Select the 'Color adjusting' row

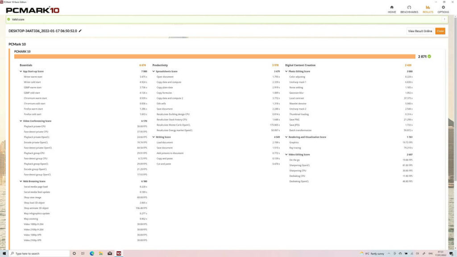pos(351,77)
